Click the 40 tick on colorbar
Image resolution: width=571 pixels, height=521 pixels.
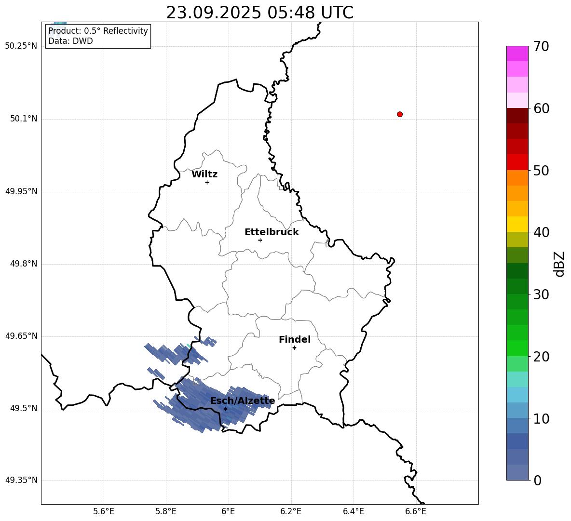[541, 232]
